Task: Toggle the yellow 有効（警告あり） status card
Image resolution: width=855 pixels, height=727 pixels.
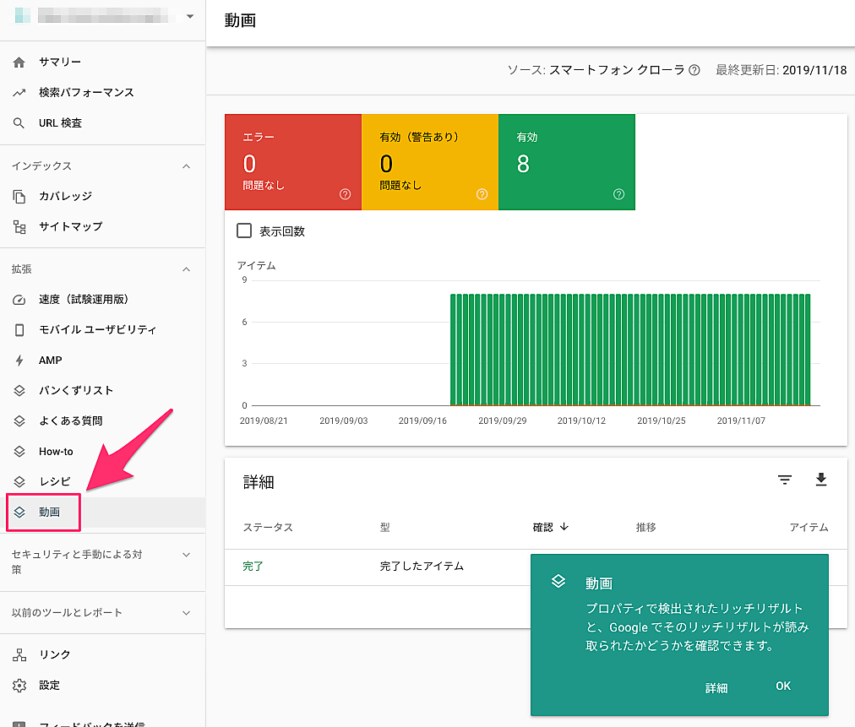Action: pos(429,161)
